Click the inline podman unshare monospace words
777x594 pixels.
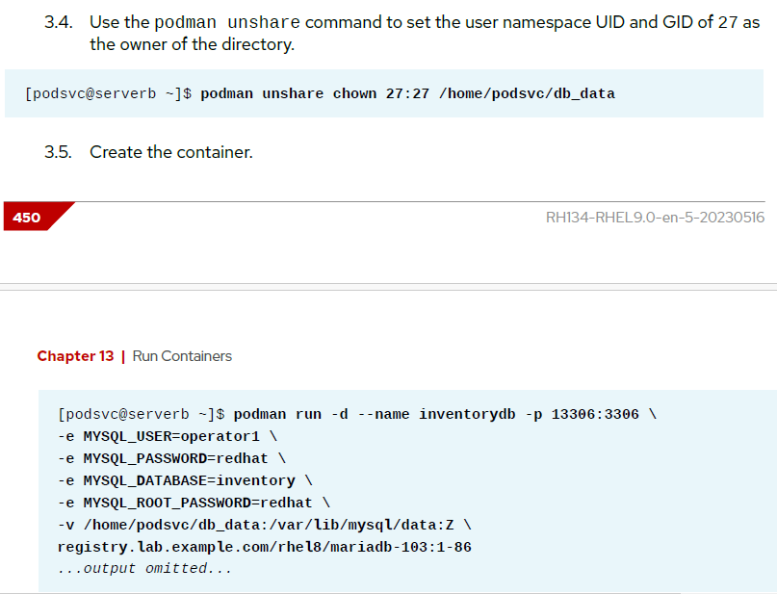coord(227,22)
